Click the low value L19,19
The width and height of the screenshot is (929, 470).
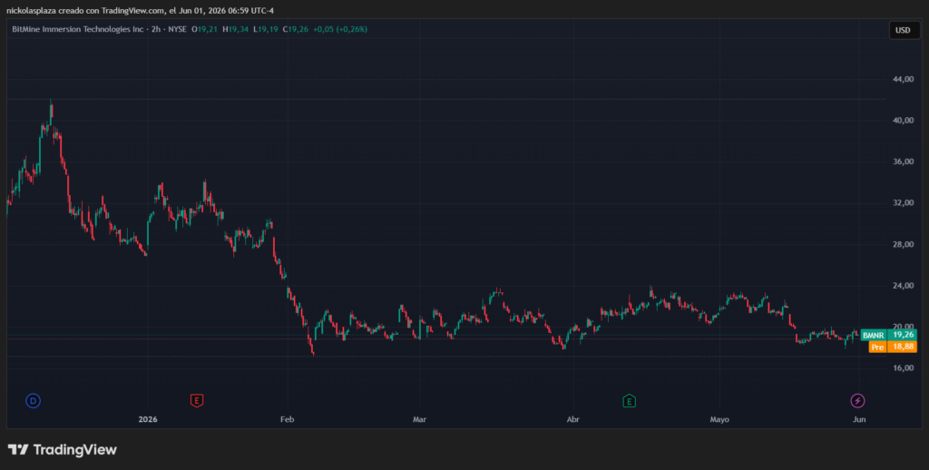click(x=266, y=29)
